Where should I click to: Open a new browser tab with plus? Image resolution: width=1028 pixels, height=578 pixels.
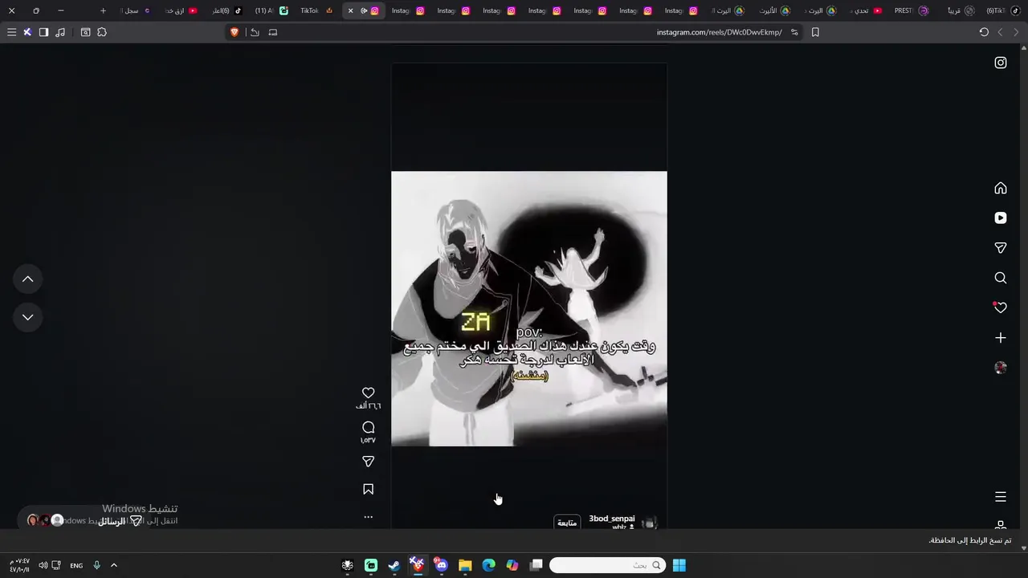[103, 10]
